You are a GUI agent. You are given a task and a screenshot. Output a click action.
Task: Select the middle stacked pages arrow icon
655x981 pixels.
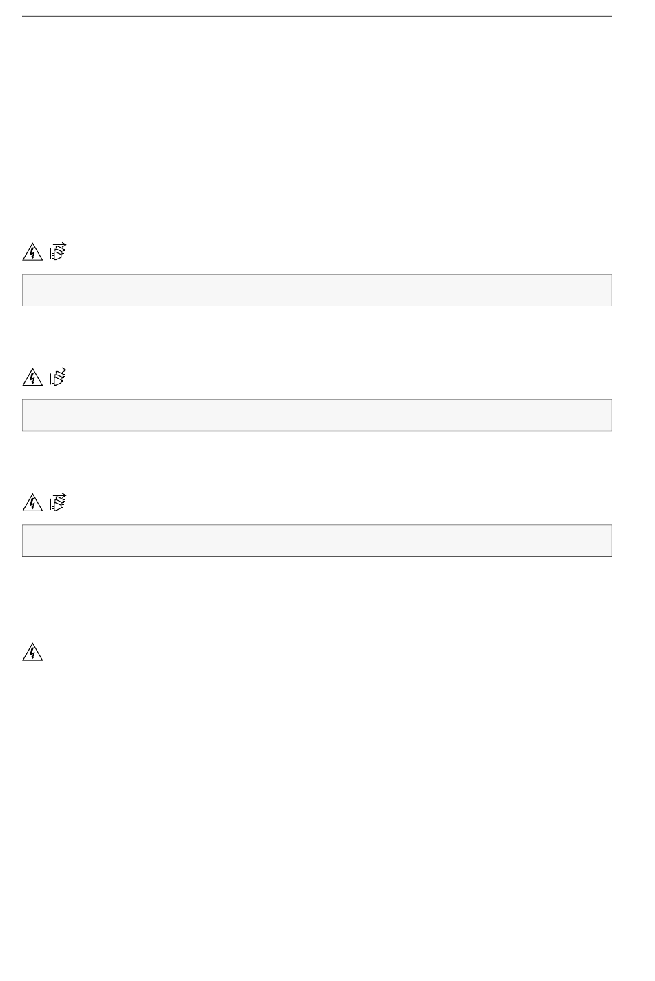pos(59,377)
